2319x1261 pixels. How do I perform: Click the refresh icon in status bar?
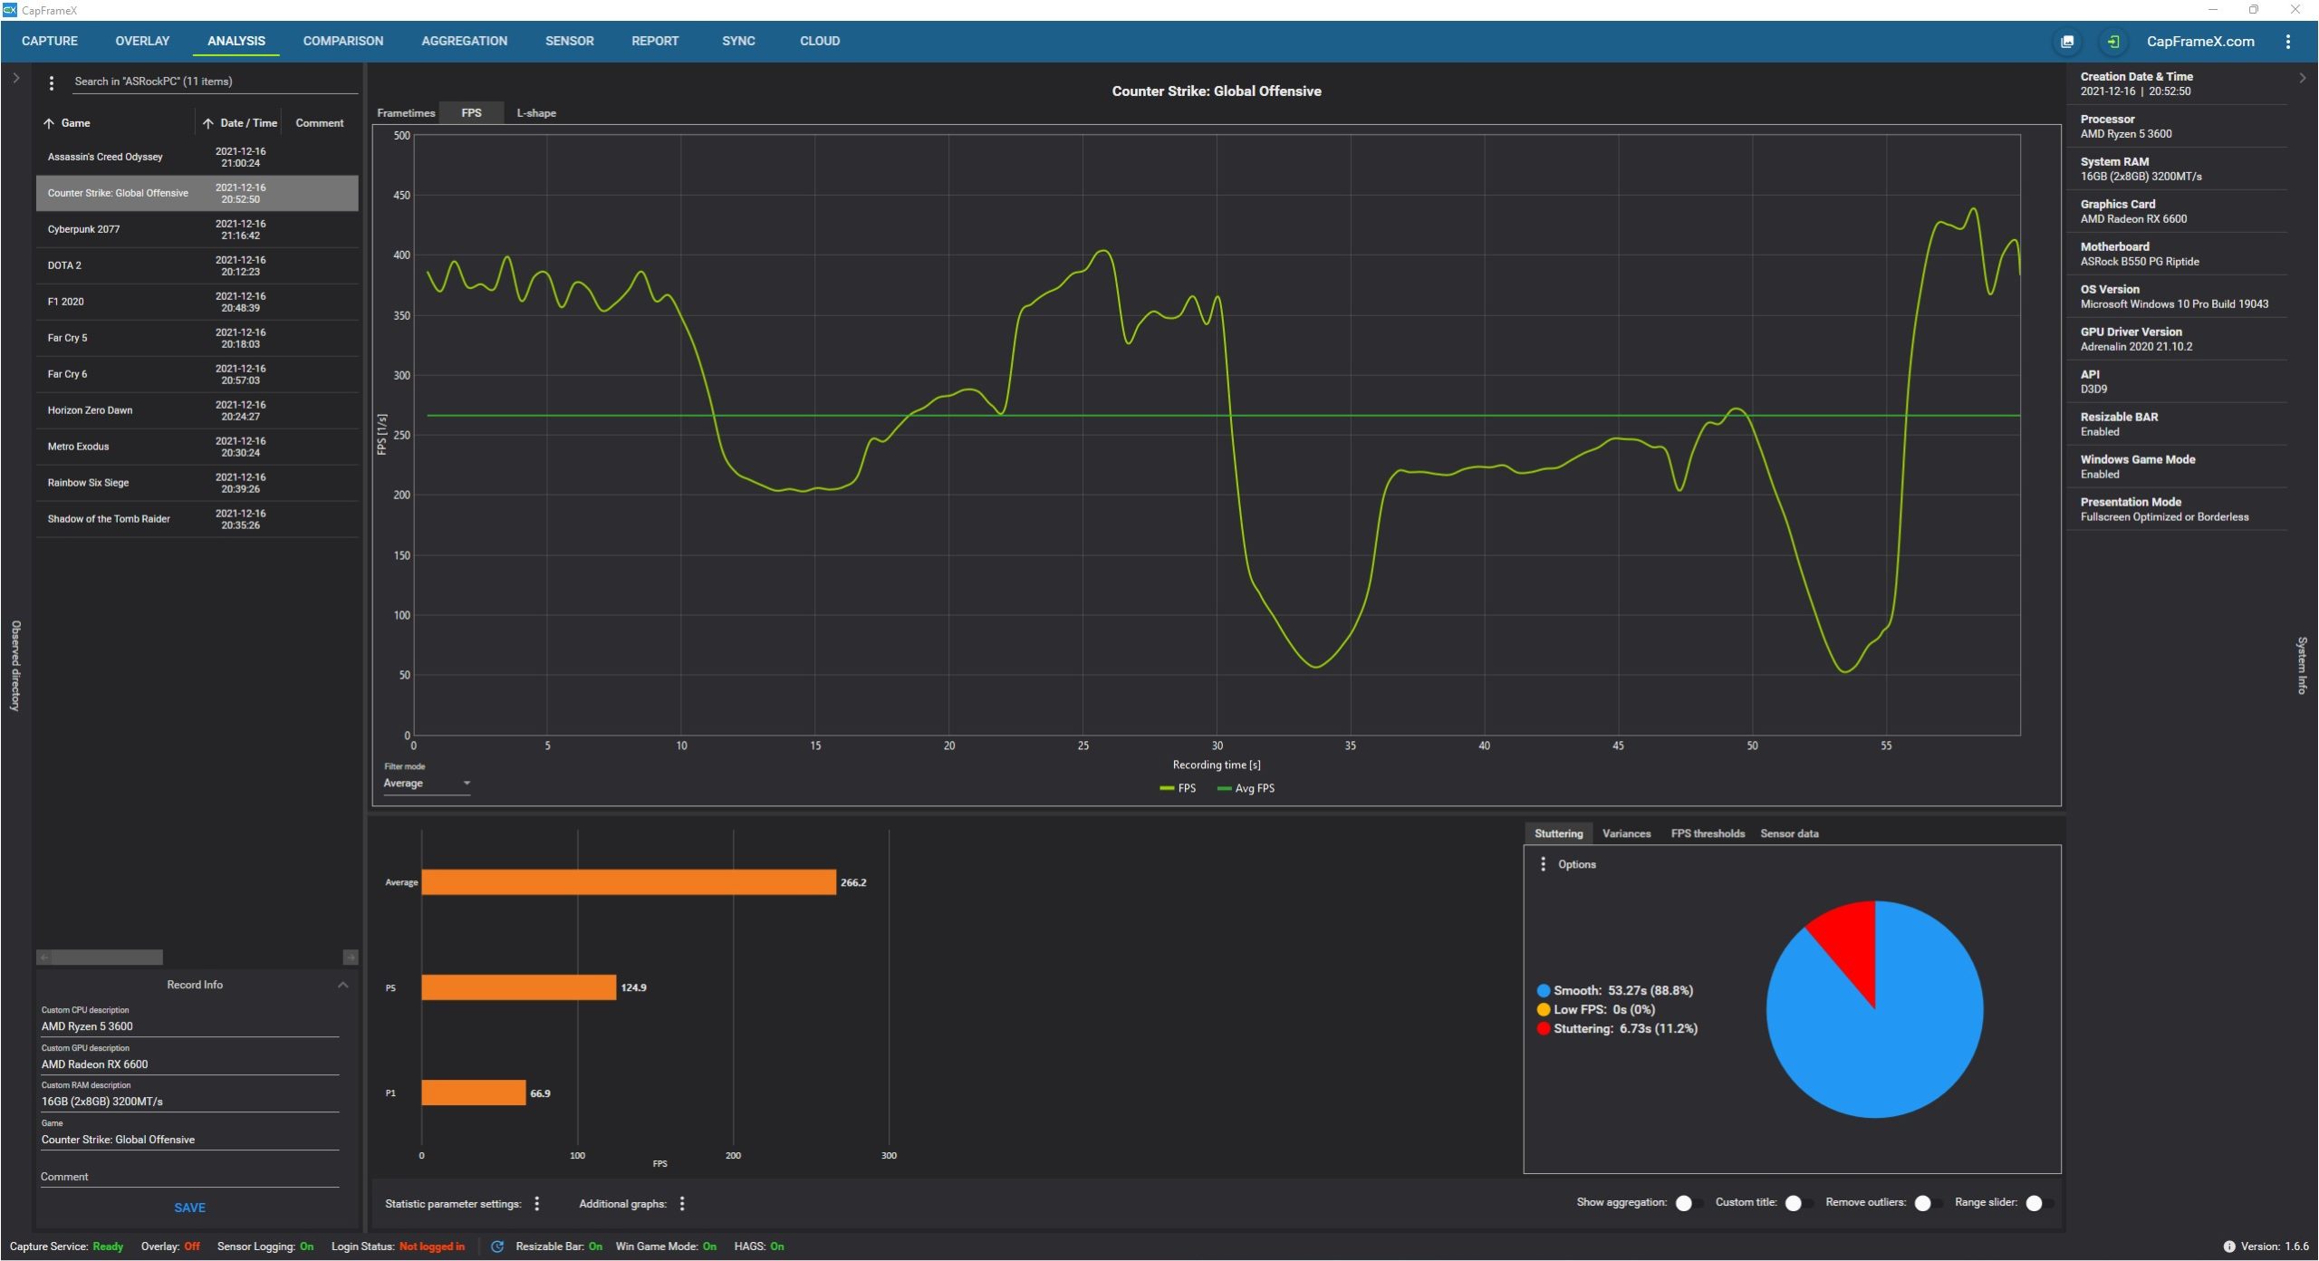click(x=497, y=1247)
